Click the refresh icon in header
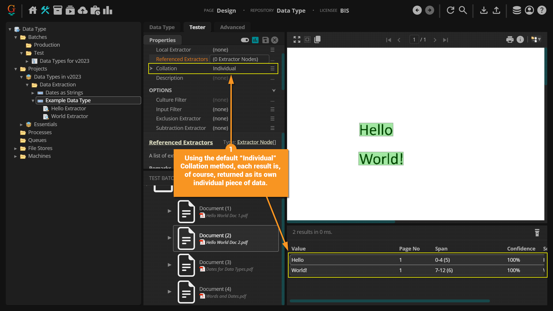The width and height of the screenshot is (553, 311). click(x=450, y=10)
